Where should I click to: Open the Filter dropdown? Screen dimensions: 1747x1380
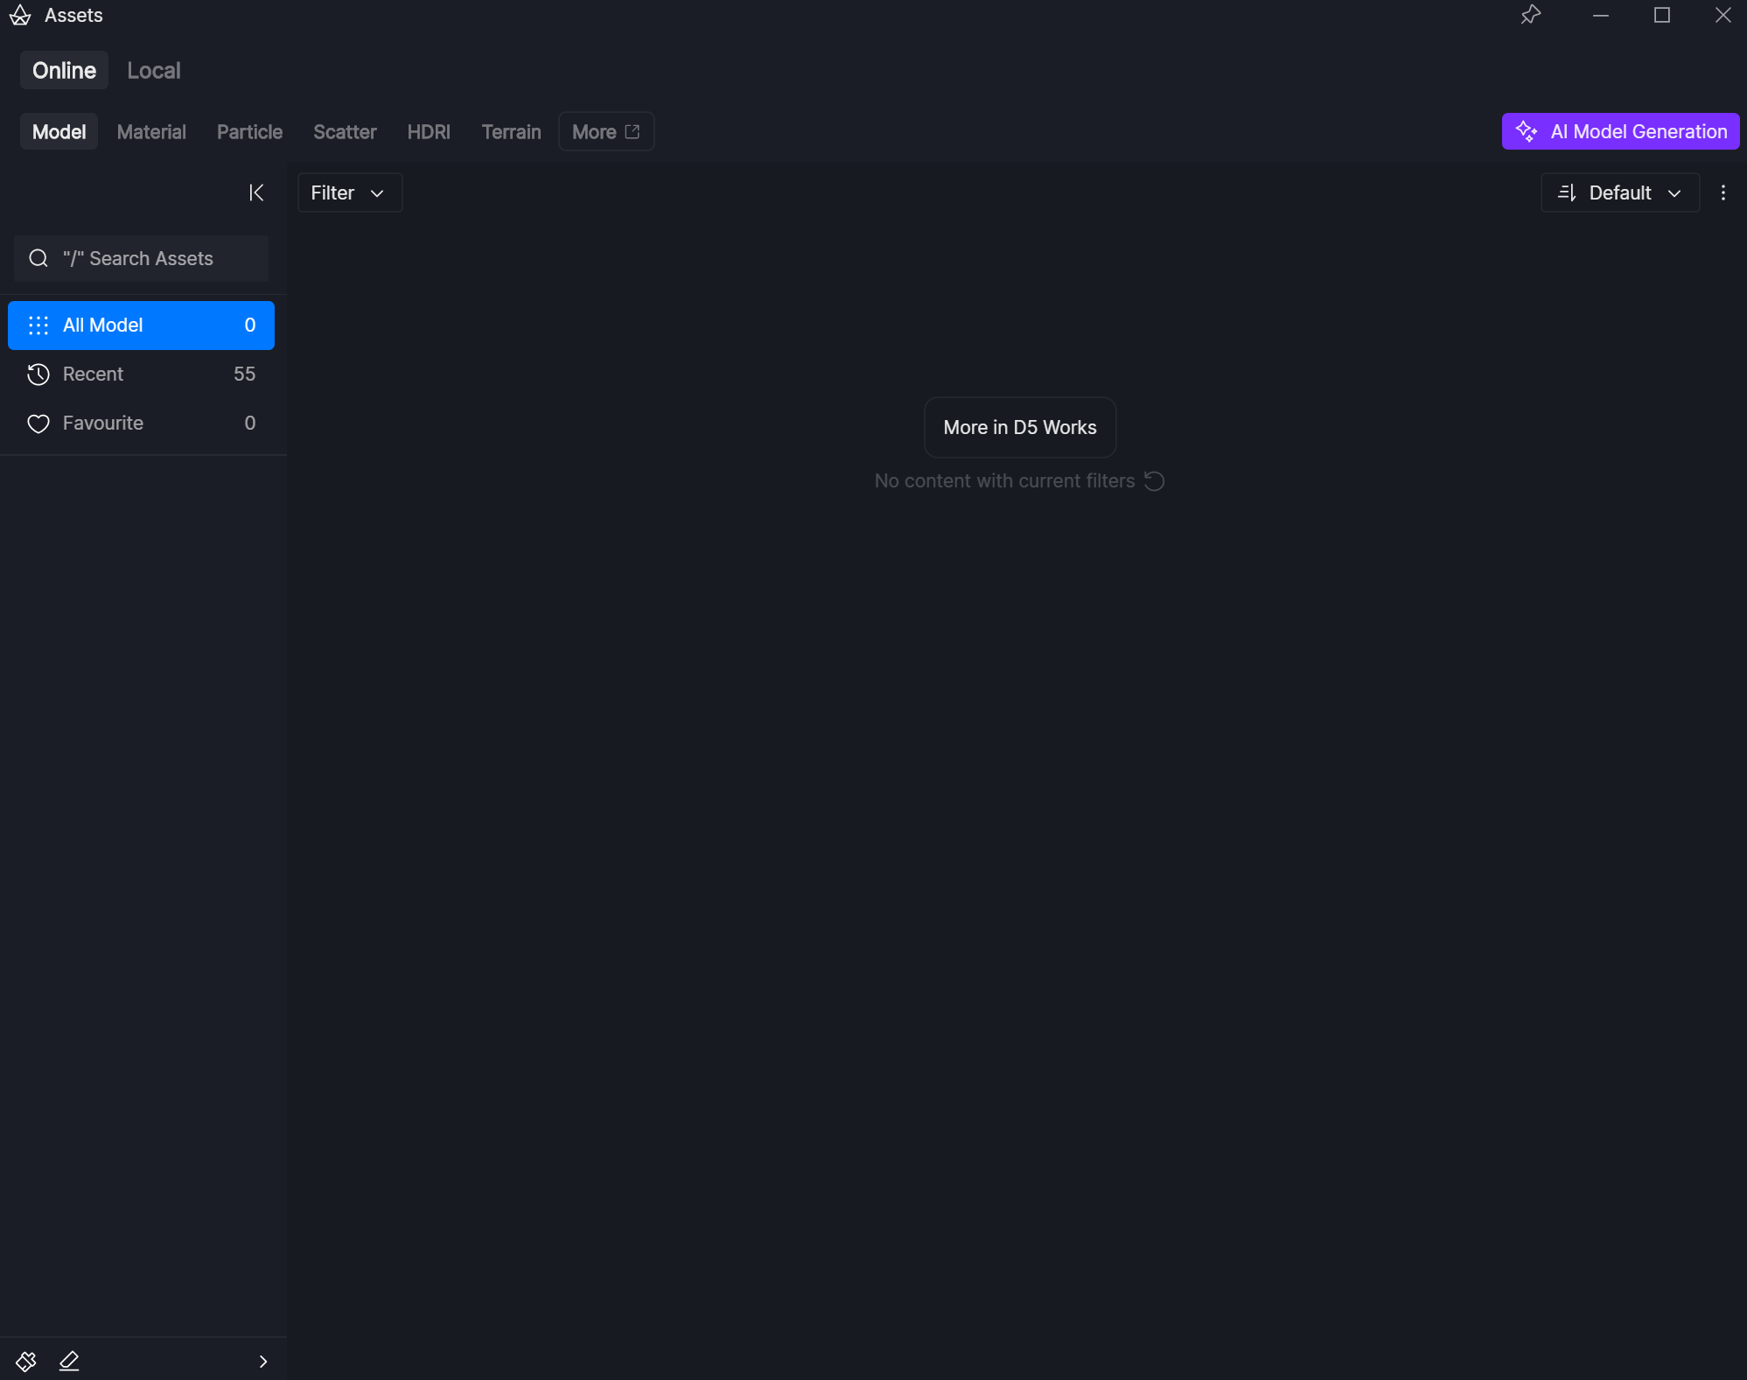click(x=349, y=193)
